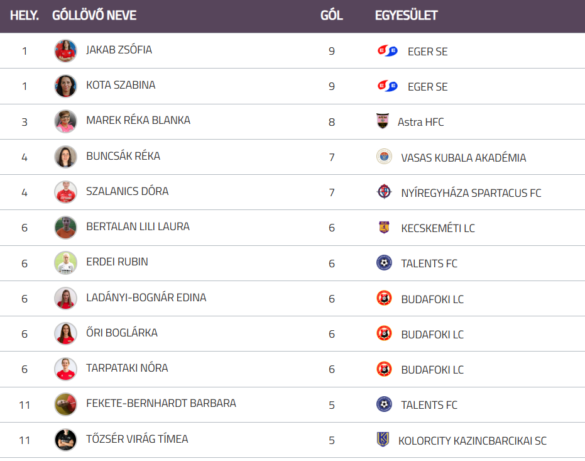Screen dimensions: 585x461
Task: Open Marek Réka Blanka's player photo
Action: [65, 121]
